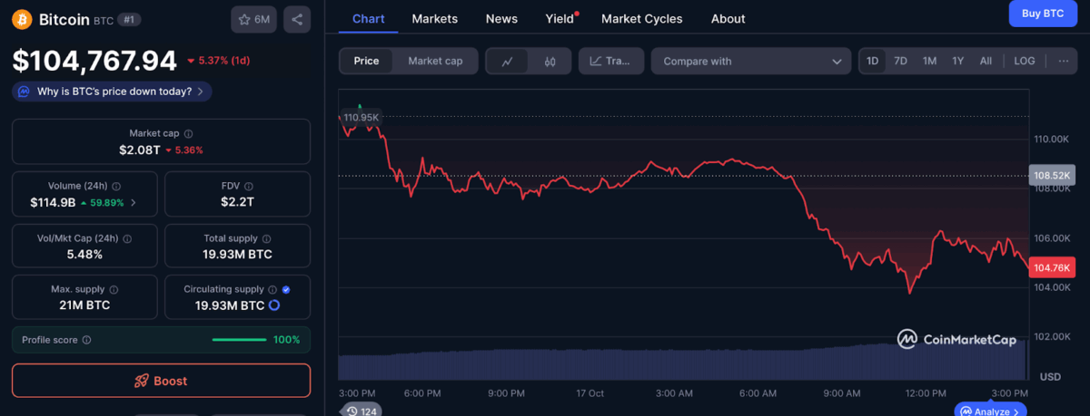The image size is (1090, 416).
Task: Open the Compare with dropdown
Action: [x=750, y=62]
